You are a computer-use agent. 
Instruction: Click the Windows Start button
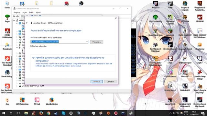point(4,113)
